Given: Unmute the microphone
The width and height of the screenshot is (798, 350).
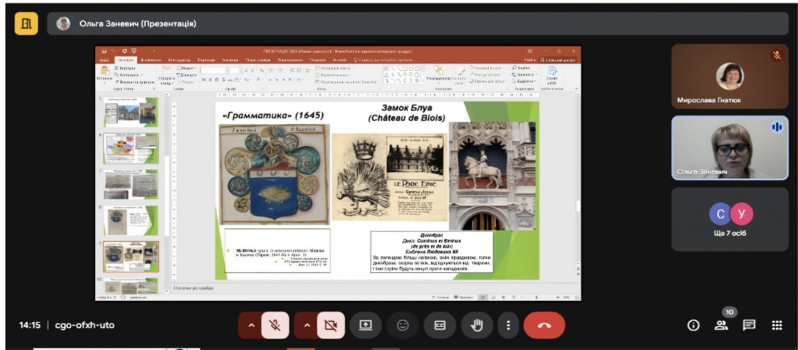Looking at the screenshot, I should [x=275, y=325].
